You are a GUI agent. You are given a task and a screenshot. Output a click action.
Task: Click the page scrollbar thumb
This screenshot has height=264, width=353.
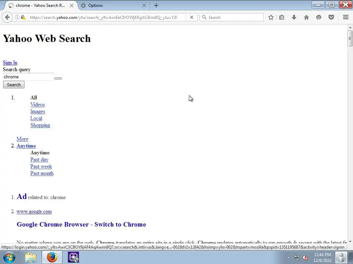[x=350, y=38]
